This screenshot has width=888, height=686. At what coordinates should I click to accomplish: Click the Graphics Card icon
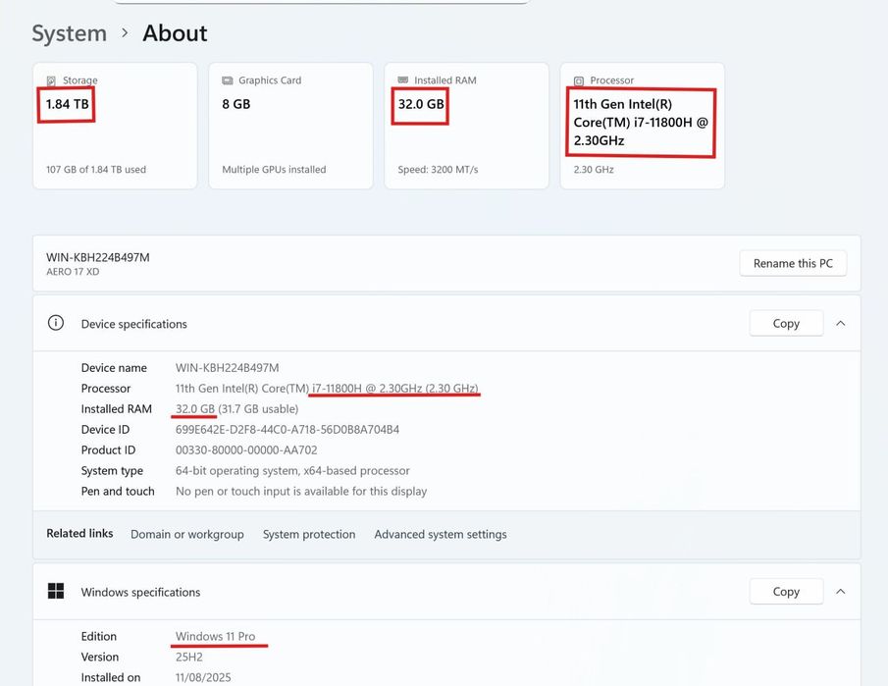click(x=228, y=80)
